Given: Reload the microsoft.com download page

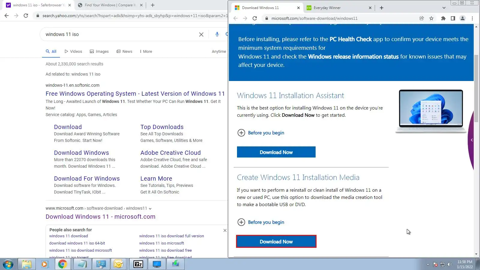Looking at the screenshot, I should (255, 18).
